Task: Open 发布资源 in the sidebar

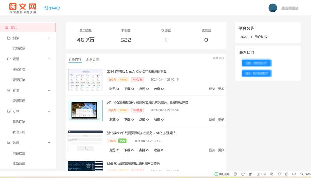Action: [19, 48]
